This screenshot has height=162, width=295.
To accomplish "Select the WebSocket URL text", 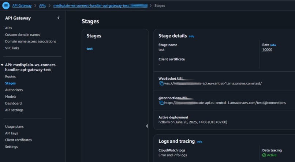I will click(213, 83).
